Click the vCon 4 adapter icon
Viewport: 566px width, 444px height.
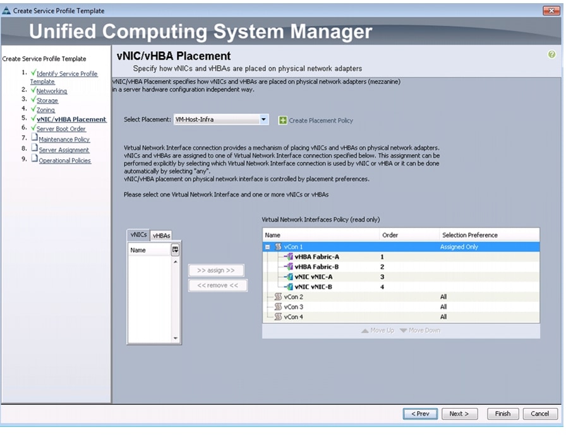[x=278, y=317]
